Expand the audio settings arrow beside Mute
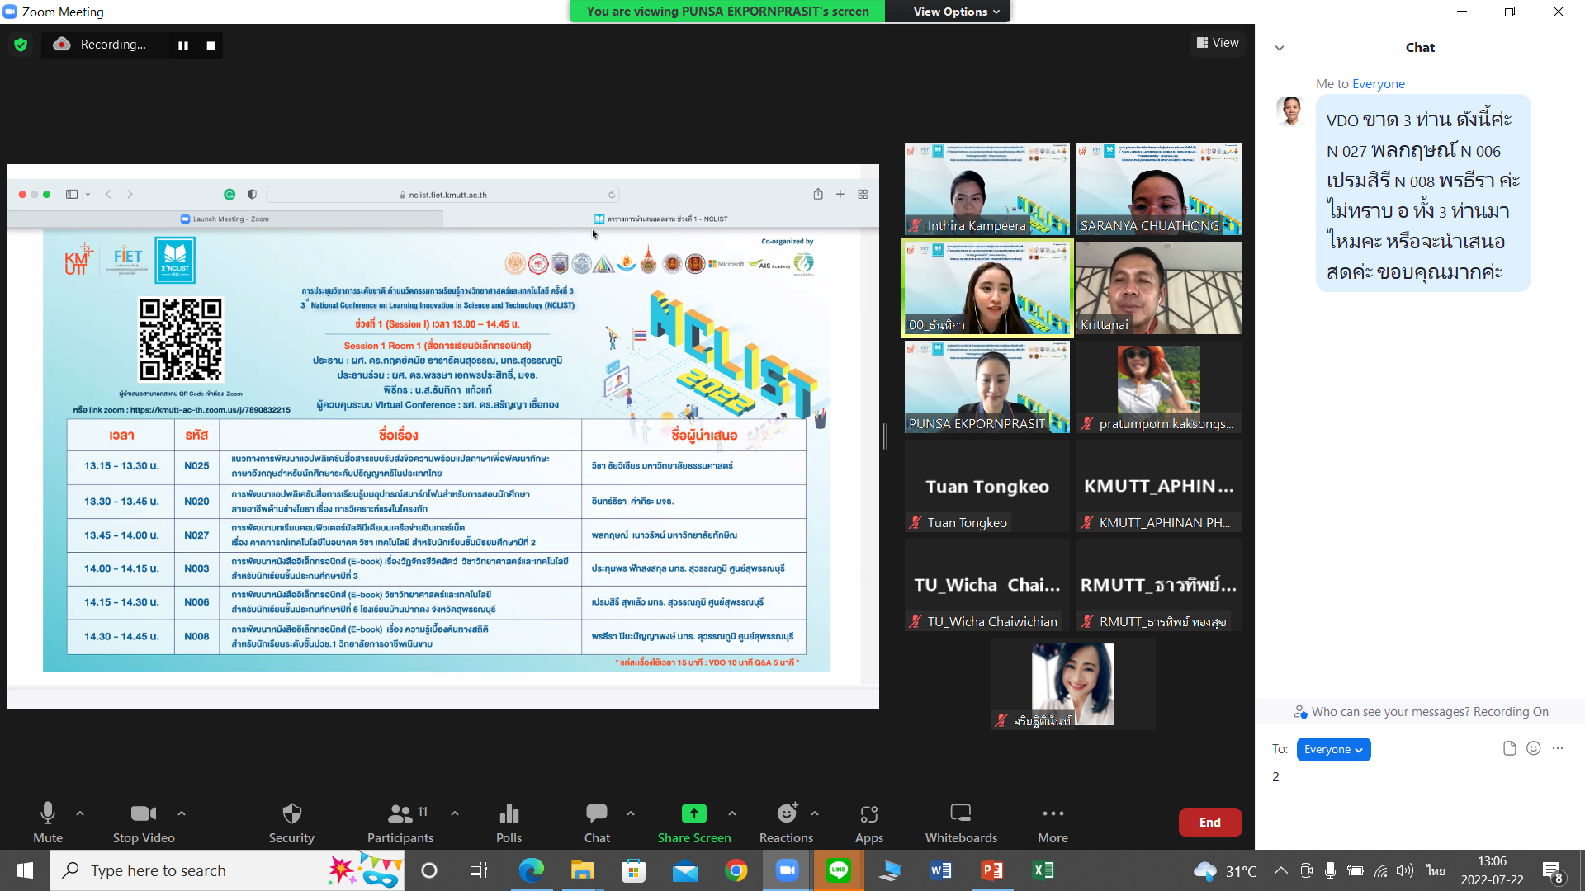The image size is (1585, 891). (80, 813)
